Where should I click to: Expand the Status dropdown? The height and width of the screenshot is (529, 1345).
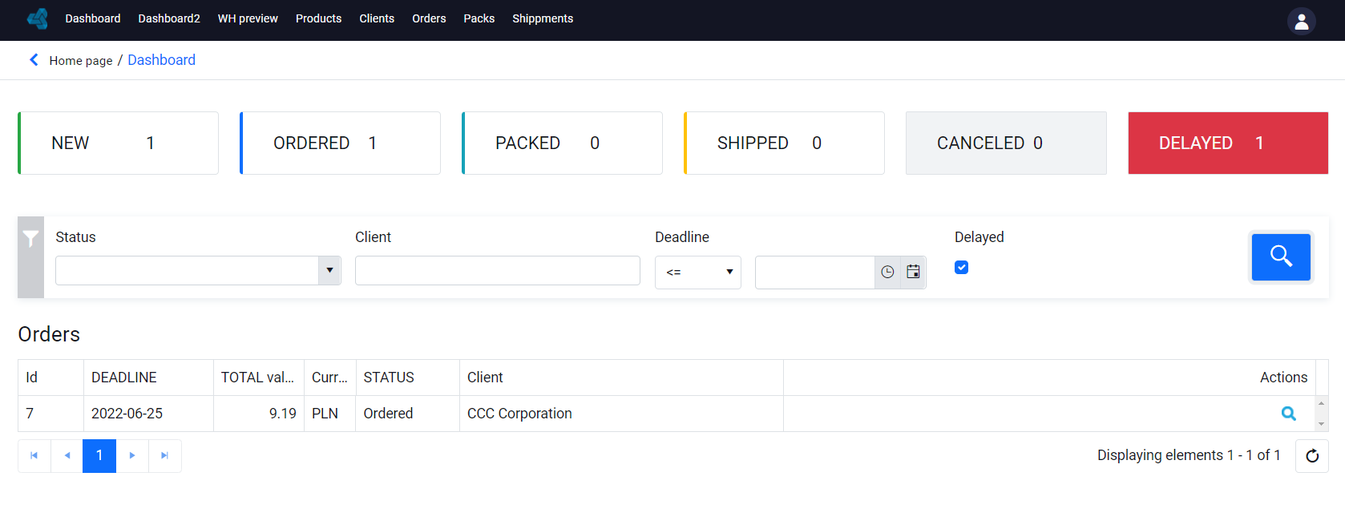(329, 270)
